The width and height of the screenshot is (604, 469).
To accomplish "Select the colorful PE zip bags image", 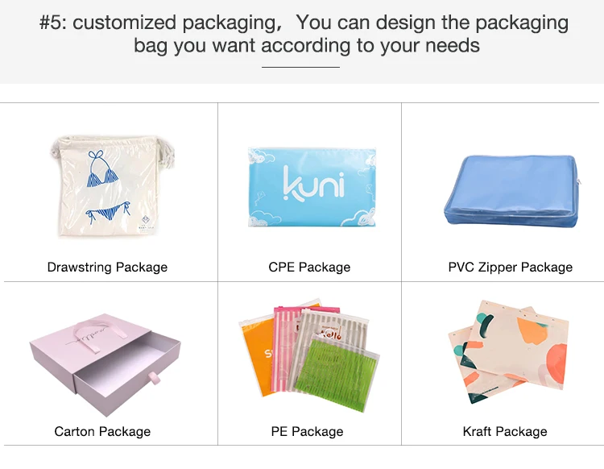I will click(309, 355).
